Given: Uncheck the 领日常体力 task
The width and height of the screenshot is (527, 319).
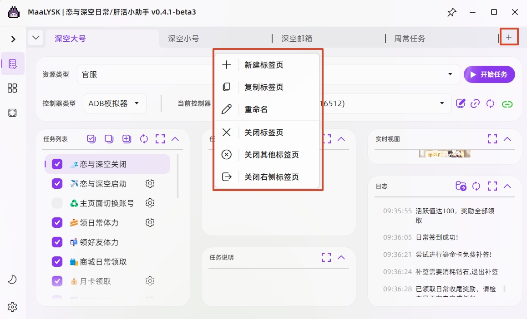Looking at the screenshot, I should pos(57,222).
